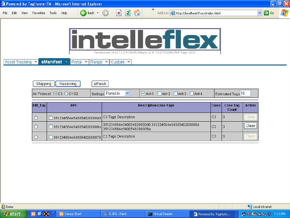The height and width of the screenshot is (218, 290).
Task: Click the IE Back arrow icon
Action: click(x=83, y=13)
